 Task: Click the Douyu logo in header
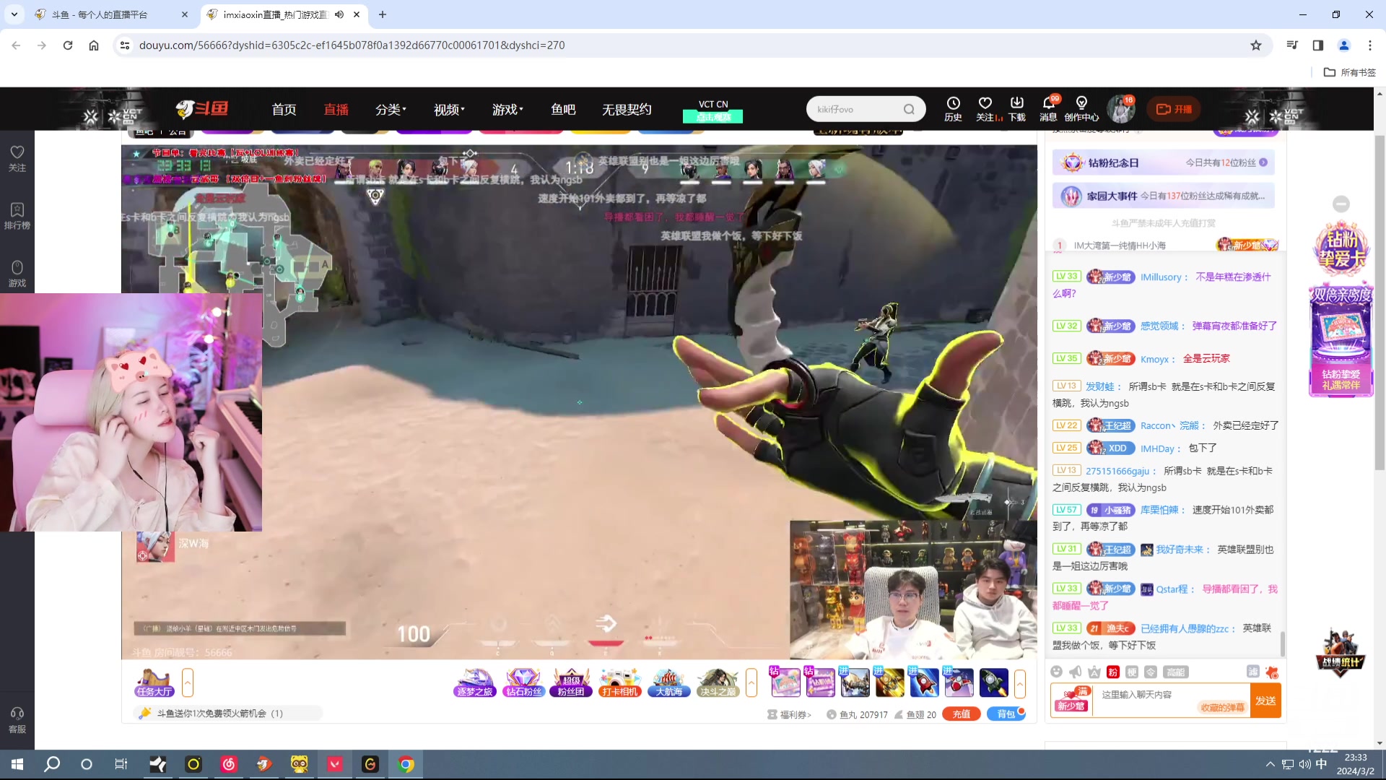click(202, 109)
